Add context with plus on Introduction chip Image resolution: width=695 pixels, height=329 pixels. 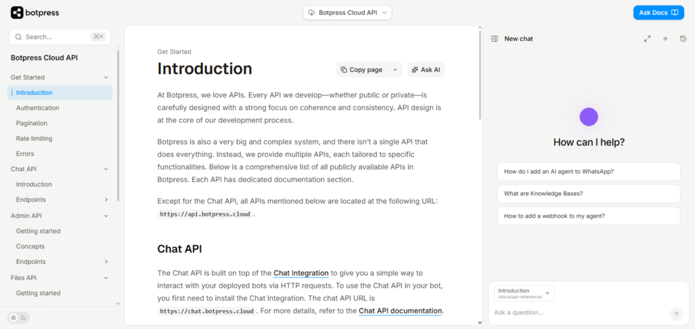tap(547, 293)
